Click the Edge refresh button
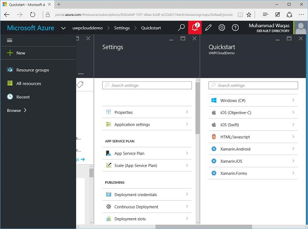Screen dimensions: 308x229 (x=33, y=14)
